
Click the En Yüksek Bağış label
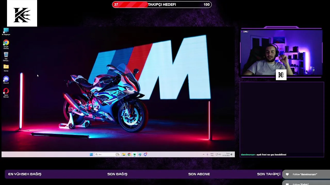point(25,174)
